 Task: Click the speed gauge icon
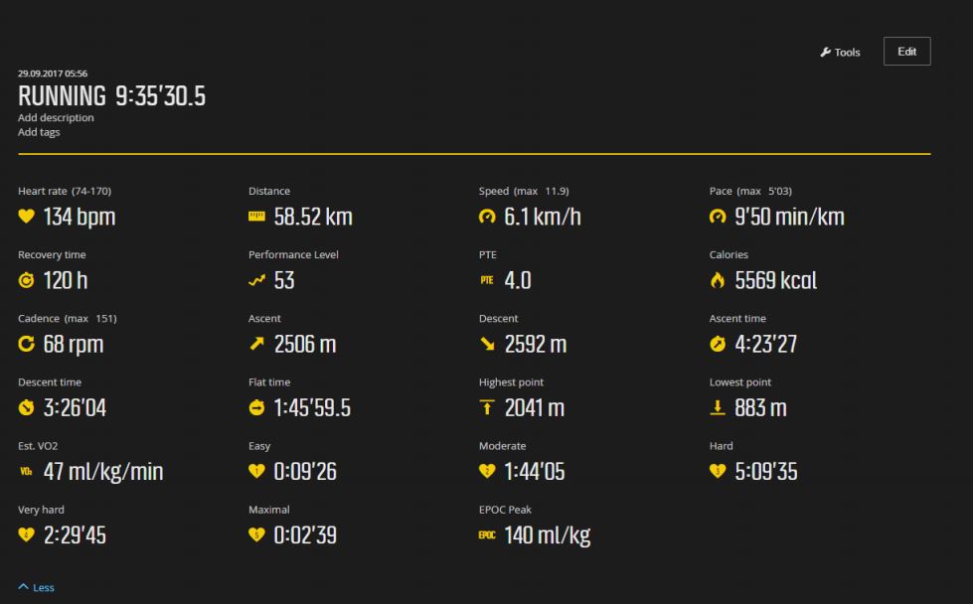tap(487, 217)
